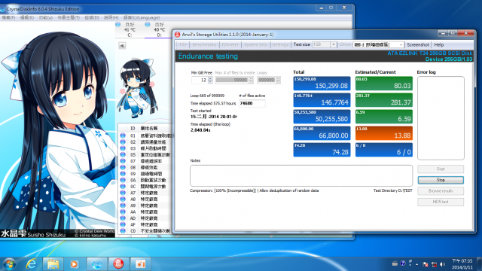
Task: Select attribute row ID AA in CrystalDiskInfo
Action: point(145,212)
